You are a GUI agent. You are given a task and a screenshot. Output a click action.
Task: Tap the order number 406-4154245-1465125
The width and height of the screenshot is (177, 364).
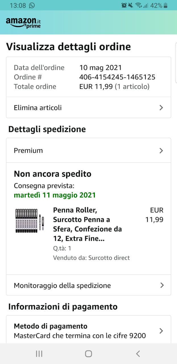[x=117, y=77]
